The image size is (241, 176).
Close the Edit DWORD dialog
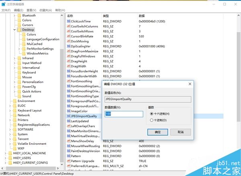(190, 84)
